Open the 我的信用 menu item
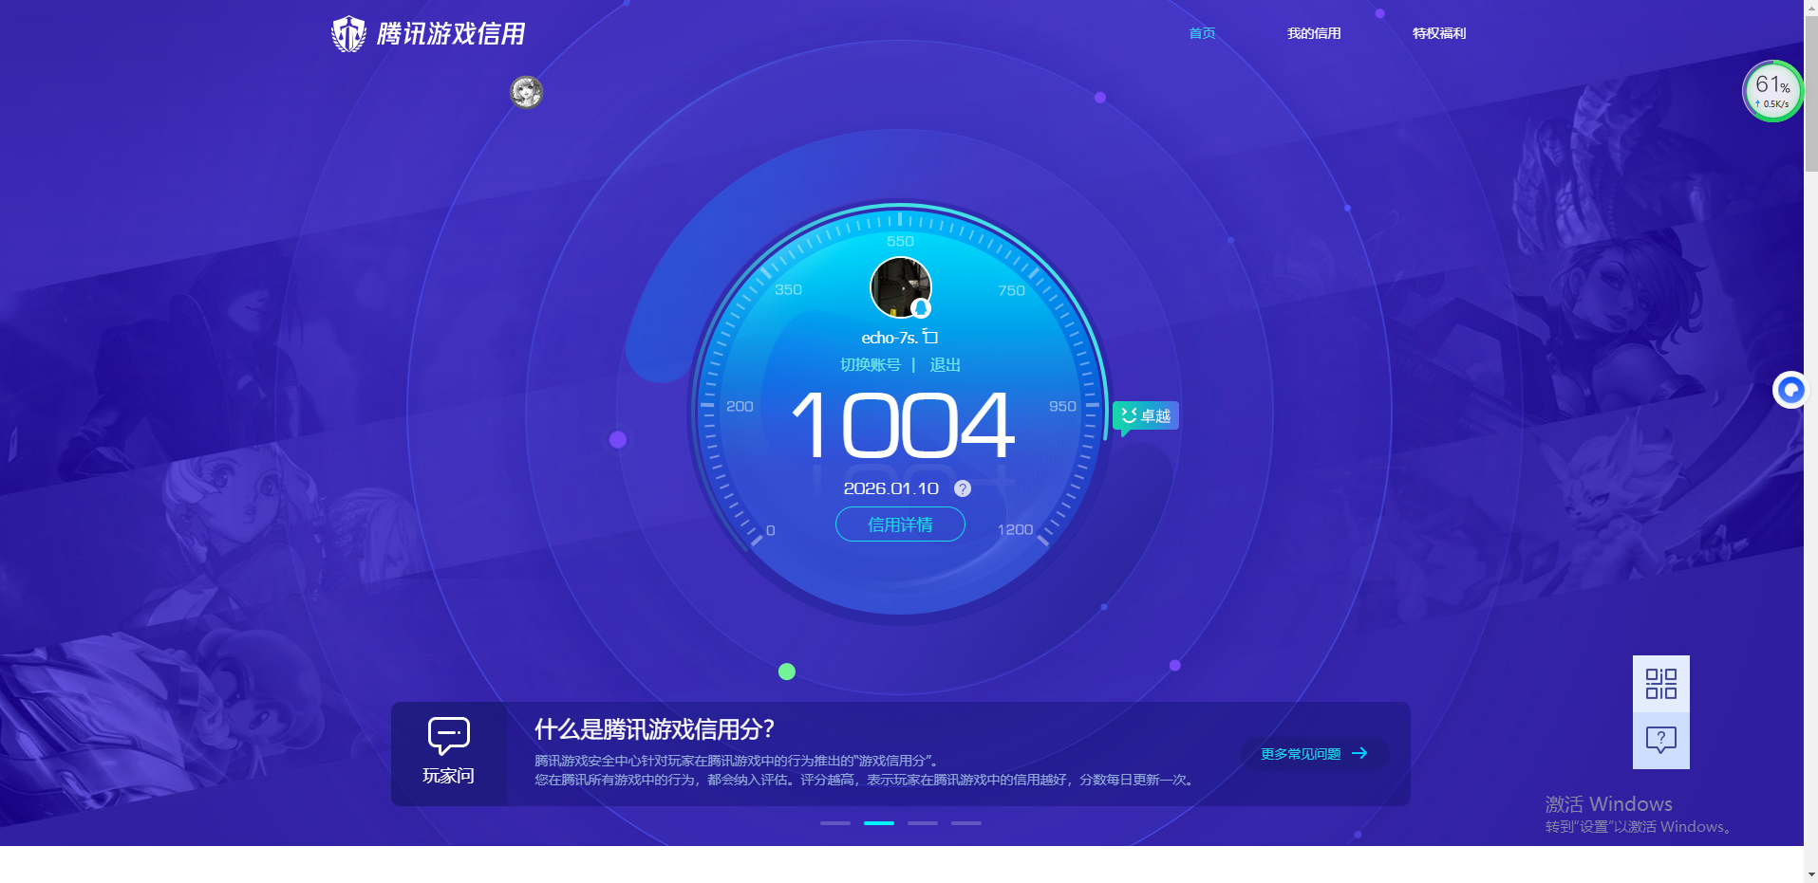Image resolution: width=1818 pixels, height=883 pixels. point(1314,33)
